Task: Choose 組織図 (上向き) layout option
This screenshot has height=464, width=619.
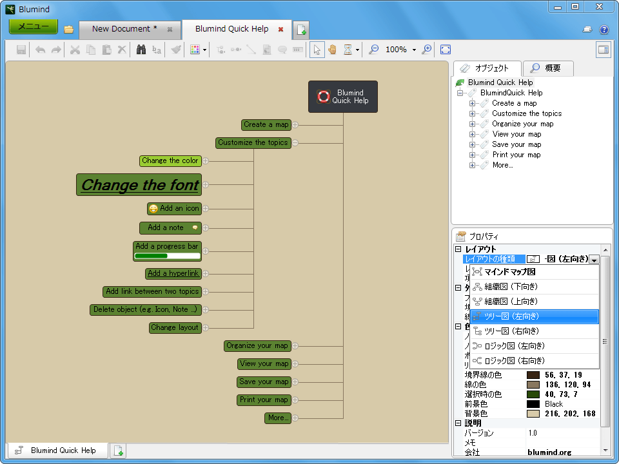Action: click(x=535, y=302)
